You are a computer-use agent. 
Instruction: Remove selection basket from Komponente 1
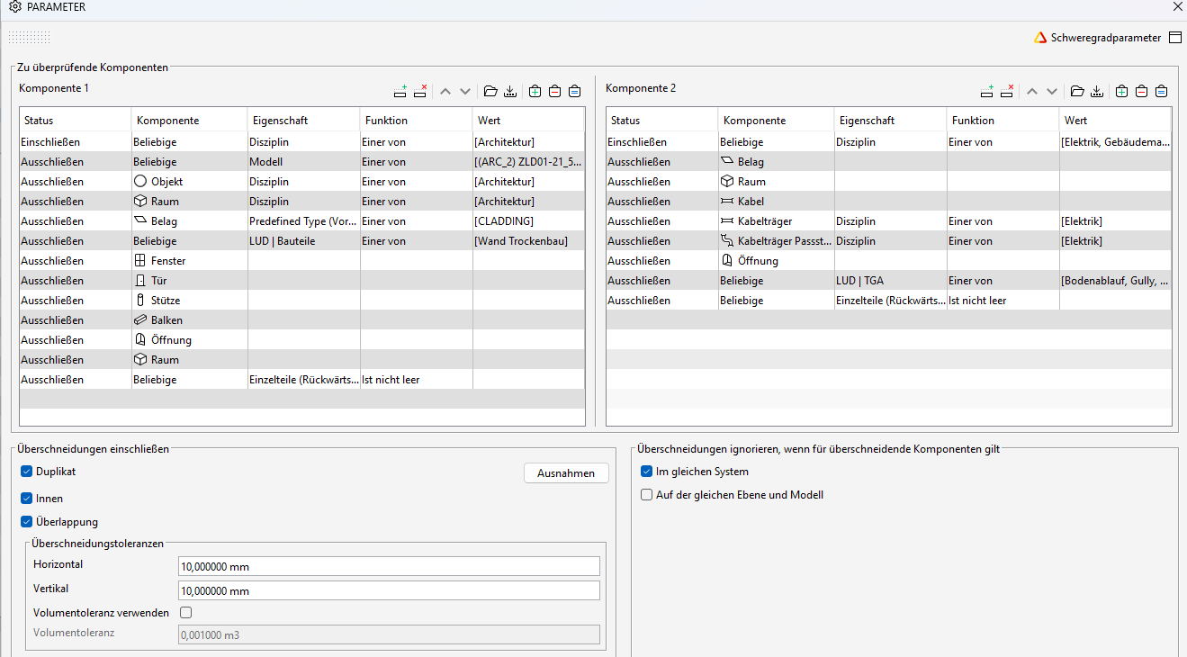555,91
